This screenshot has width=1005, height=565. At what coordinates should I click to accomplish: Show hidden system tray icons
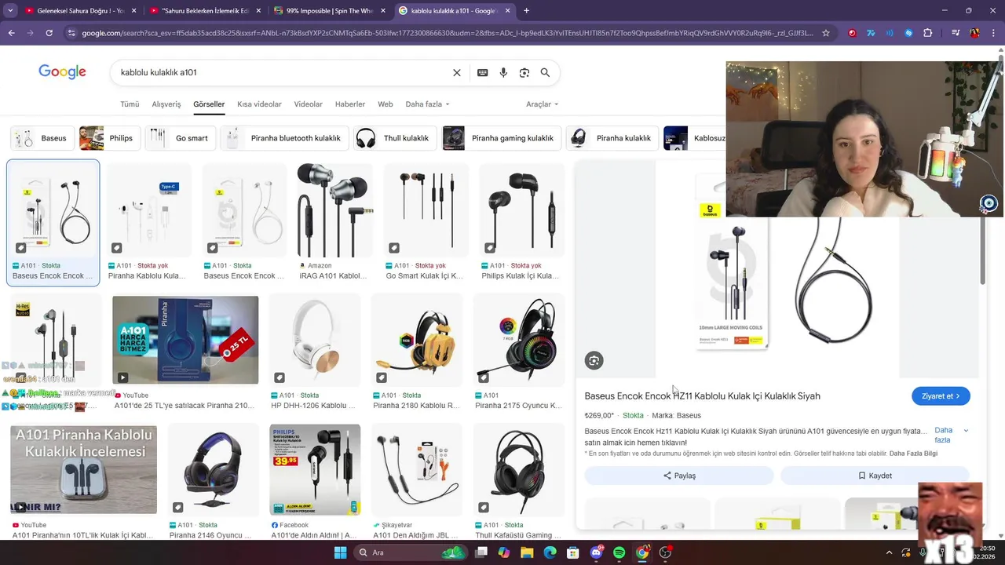click(889, 552)
